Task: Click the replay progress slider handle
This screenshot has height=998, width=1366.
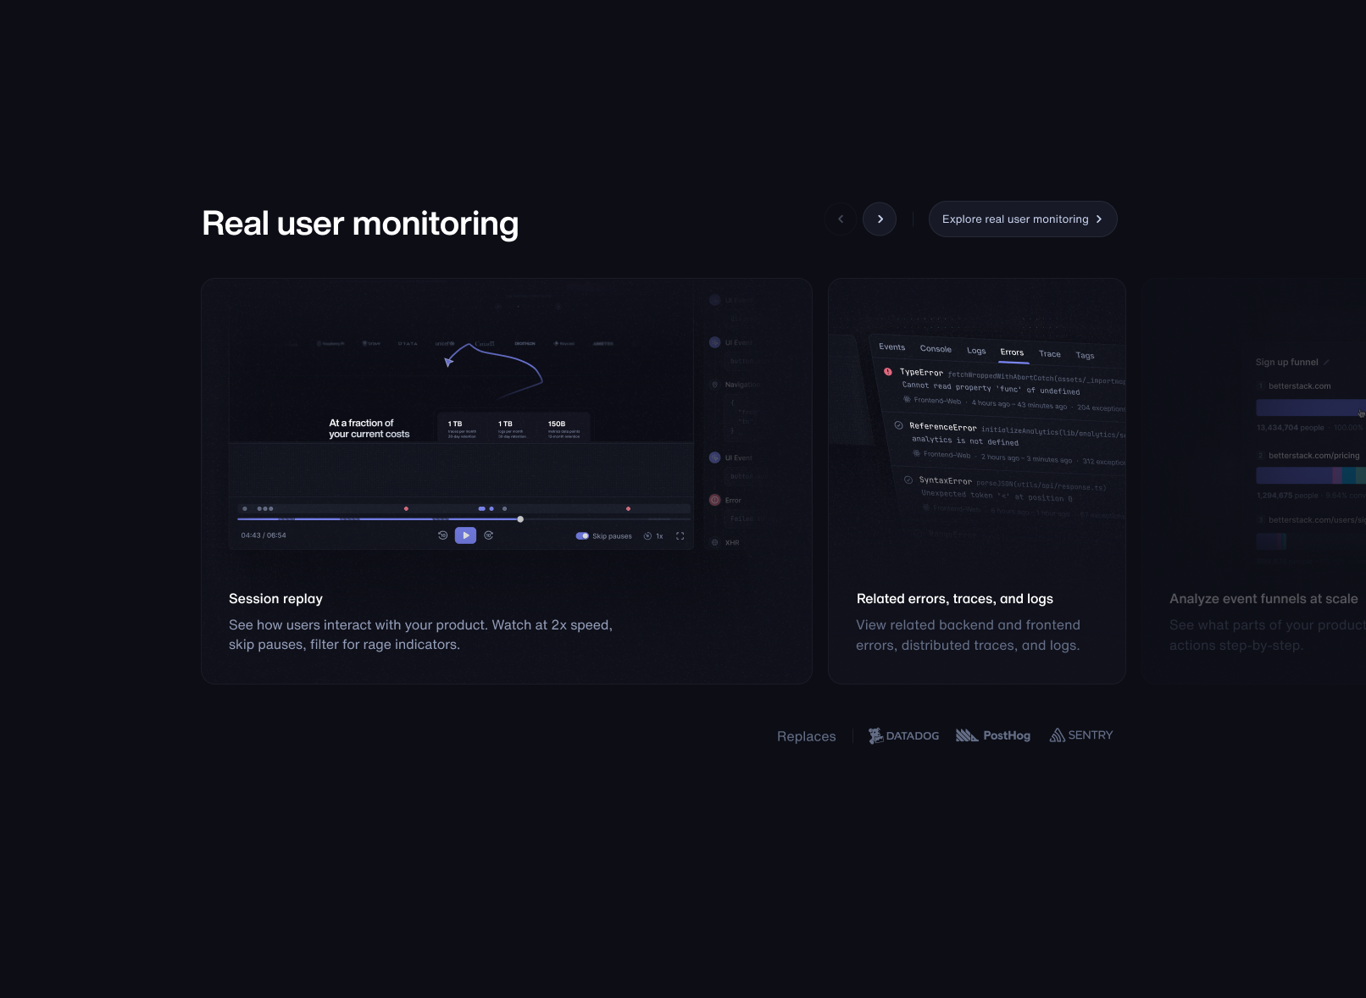Action: [520, 519]
